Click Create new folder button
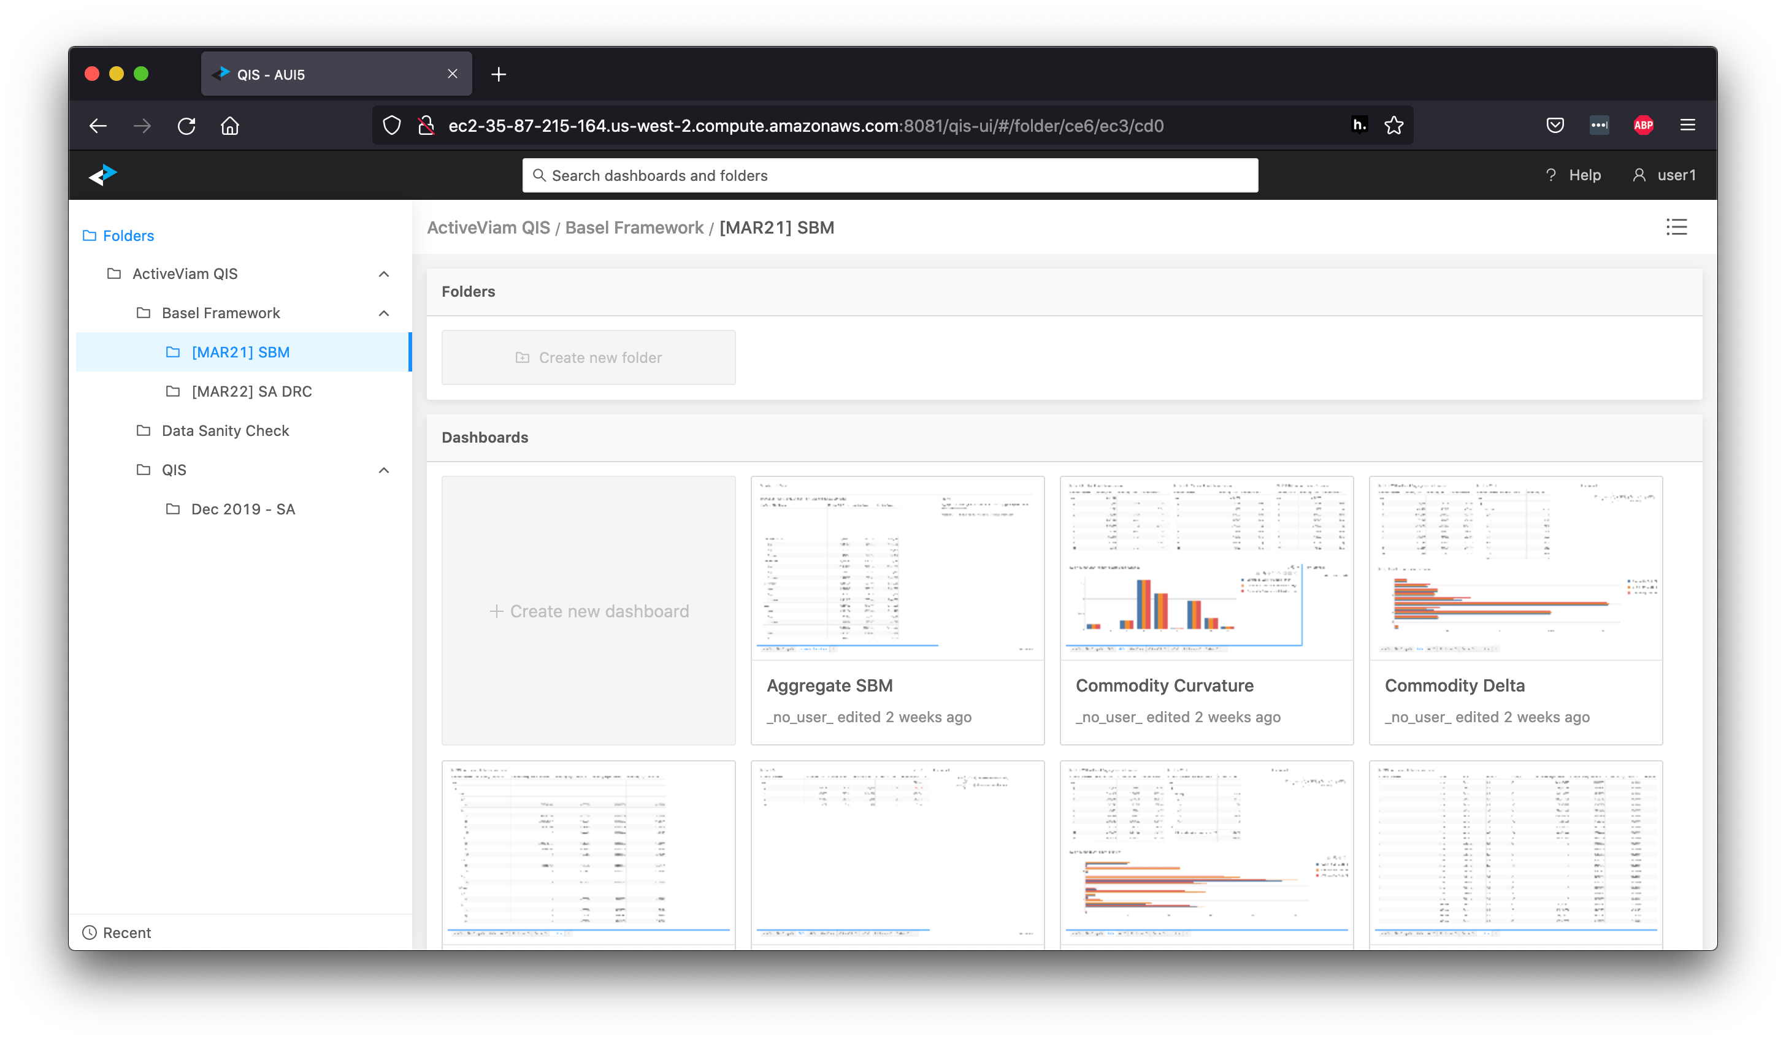1786x1041 pixels. tap(588, 357)
